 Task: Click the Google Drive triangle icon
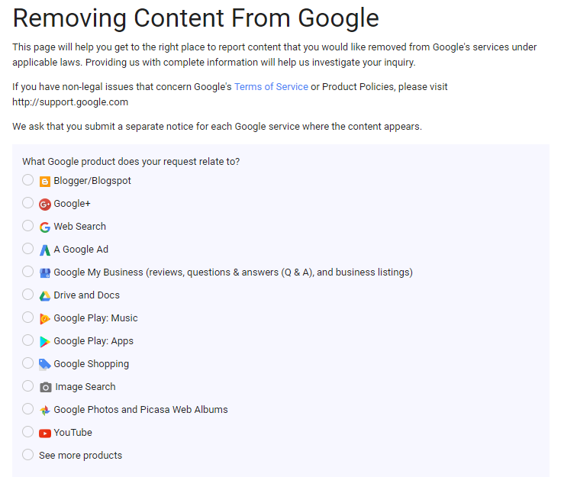coord(45,296)
